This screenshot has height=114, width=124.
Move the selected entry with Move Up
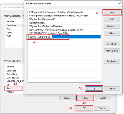coord(112,44)
